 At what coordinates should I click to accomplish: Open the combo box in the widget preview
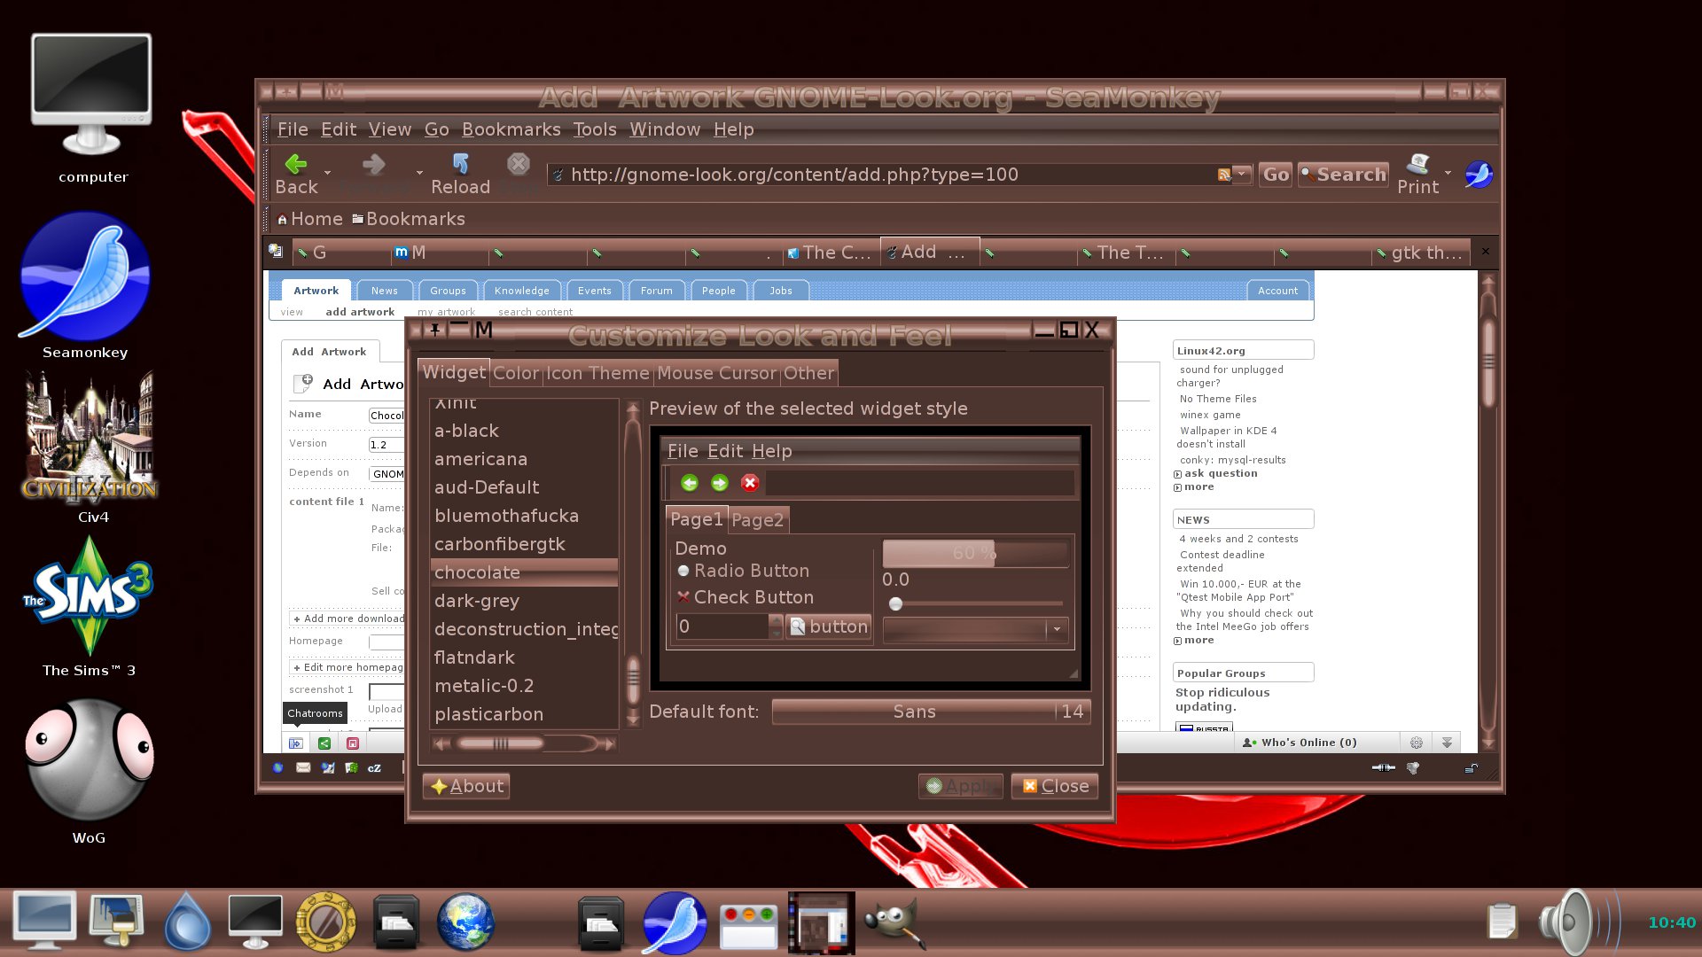(975, 629)
